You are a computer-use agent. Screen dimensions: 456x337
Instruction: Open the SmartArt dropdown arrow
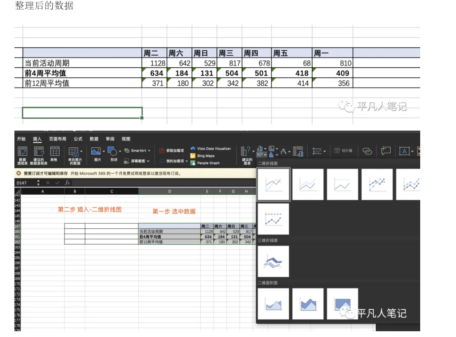(149, 151)
